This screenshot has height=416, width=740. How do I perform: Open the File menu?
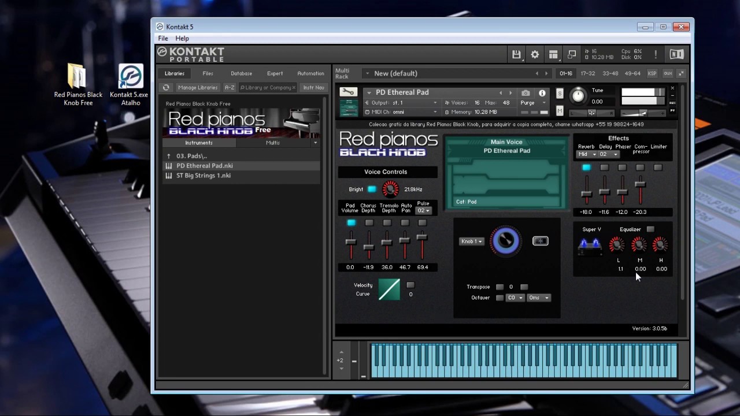pos(163,39)
